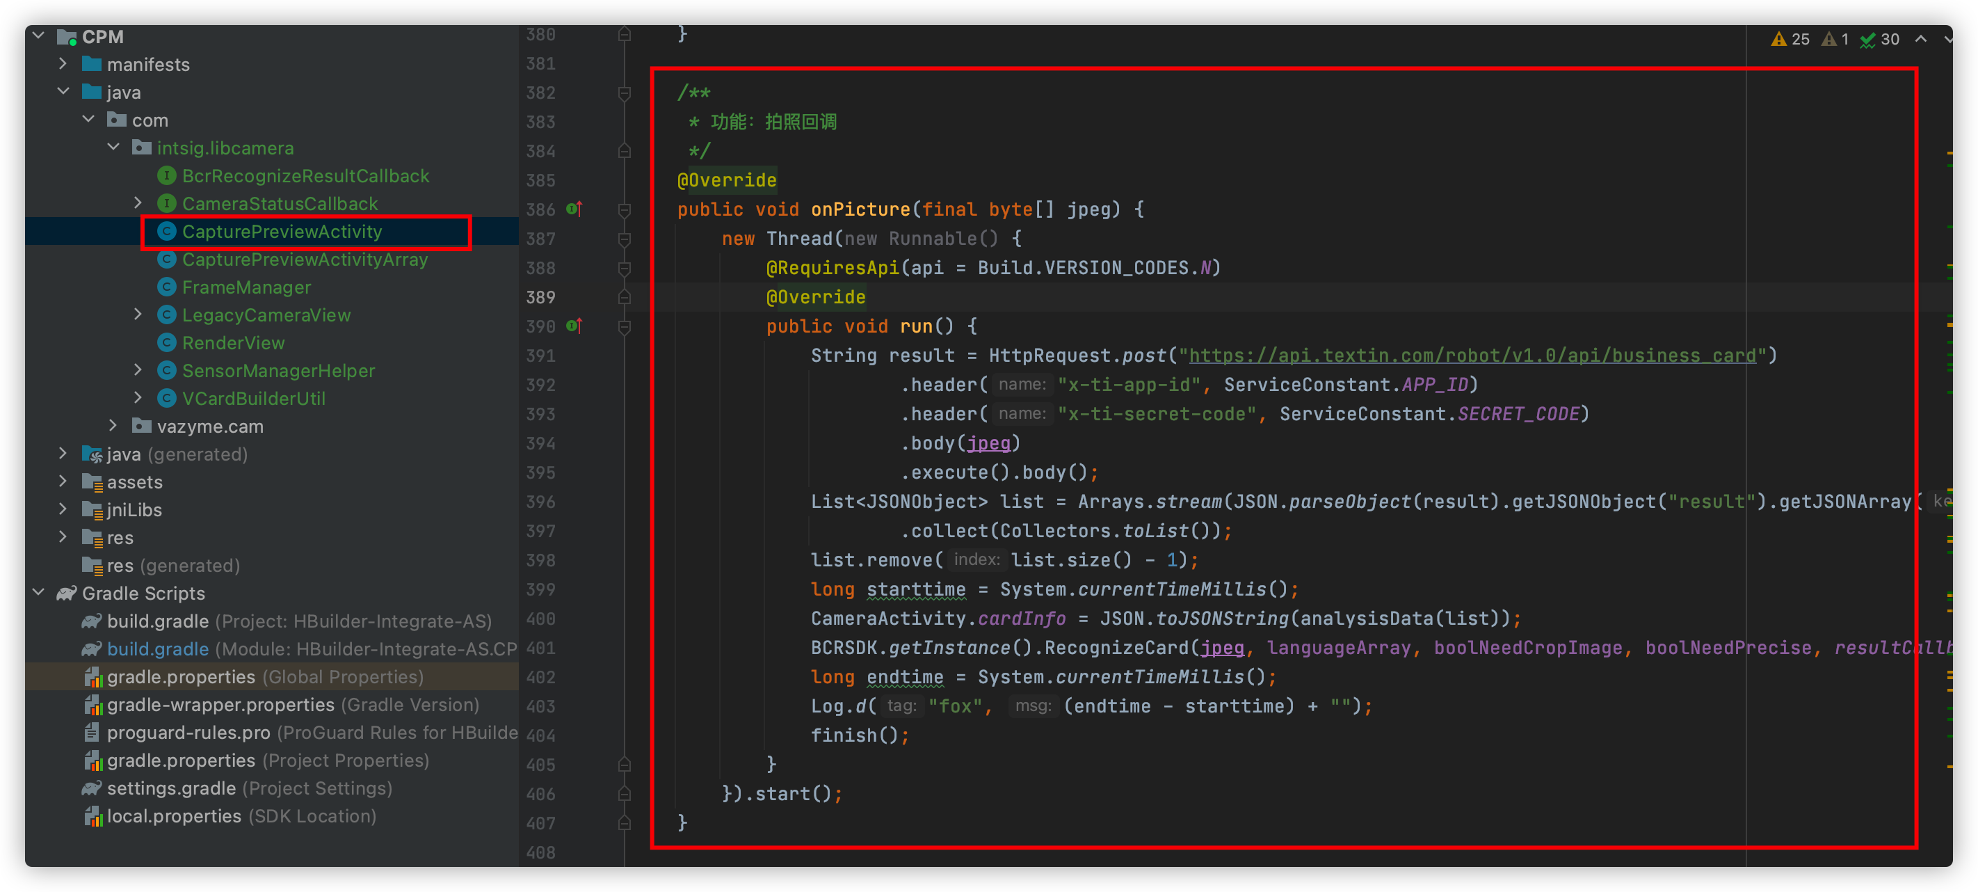Click the finish() call on line 404
This screenshot has width=1978, height=892.
[860, 735]
